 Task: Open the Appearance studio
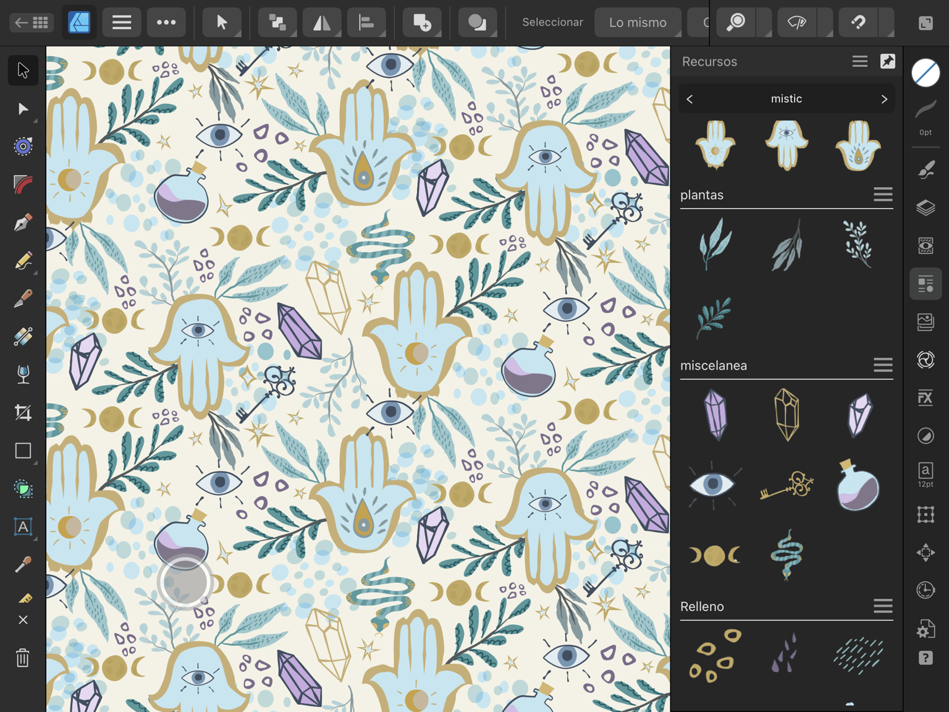tap(926, 246)
